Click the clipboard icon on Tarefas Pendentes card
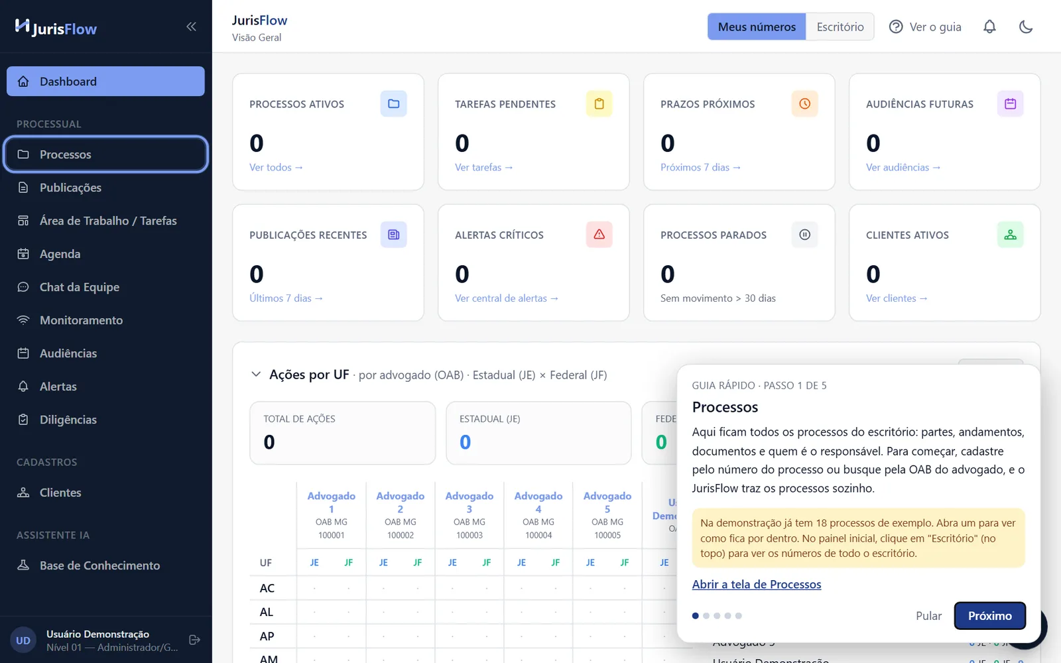The width and height of the screenshot is (1061, 663). (x=599, y=103)
